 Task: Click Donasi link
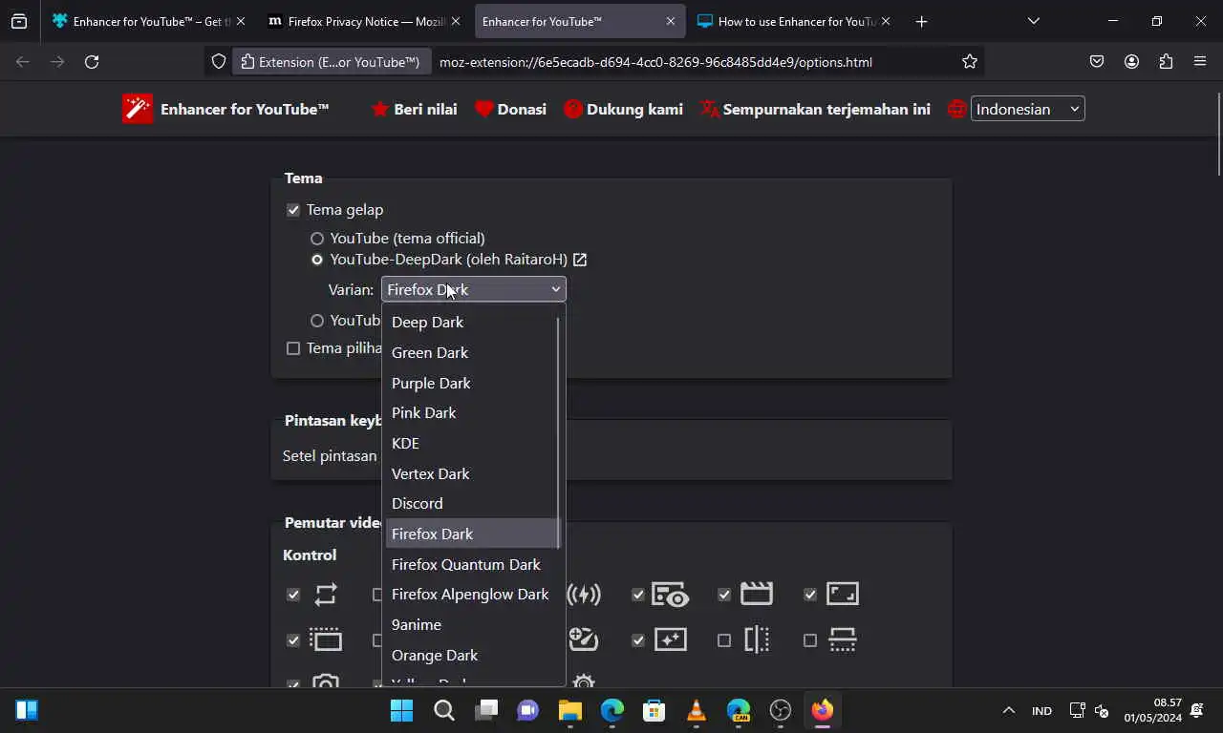tap(511, 109)
